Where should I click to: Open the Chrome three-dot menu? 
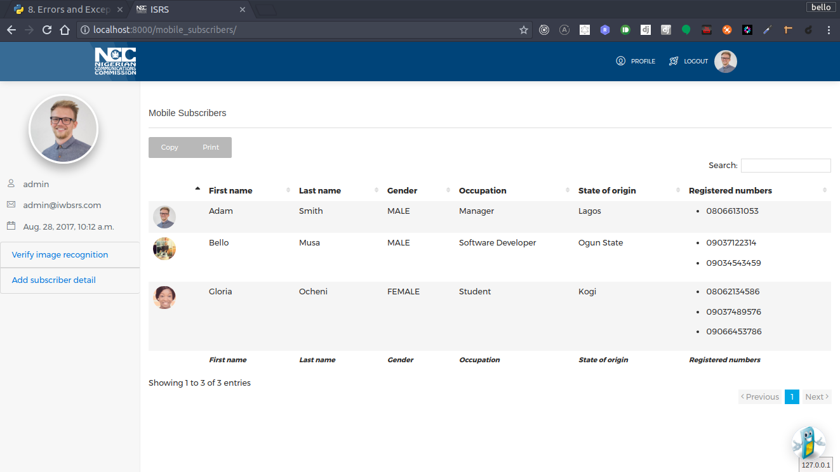(829, 30)
